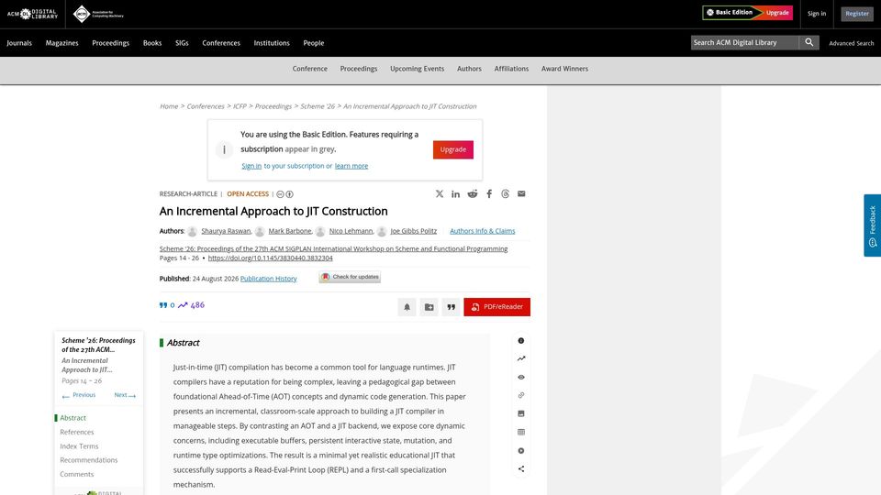
Task: Share article on Threads
Action: click(505, 193)
